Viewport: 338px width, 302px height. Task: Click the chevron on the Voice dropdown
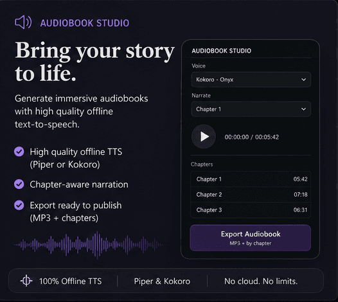[303, 80]
